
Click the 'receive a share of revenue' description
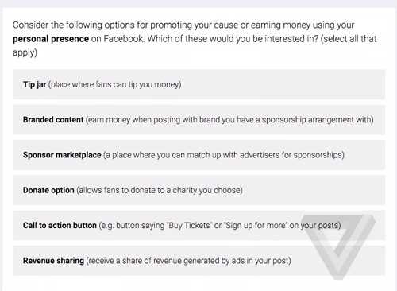click(x=189, y=261)
